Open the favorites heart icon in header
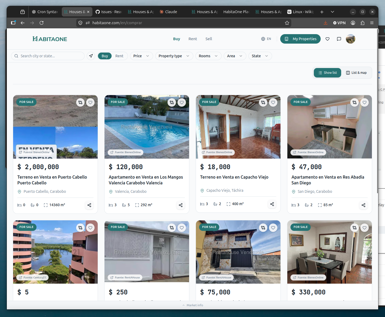This screenshot has height=317, width=385. 327,39
